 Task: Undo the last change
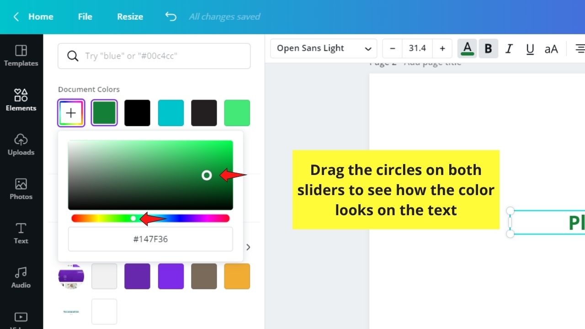pyautogui.click(x=170, y=16)
